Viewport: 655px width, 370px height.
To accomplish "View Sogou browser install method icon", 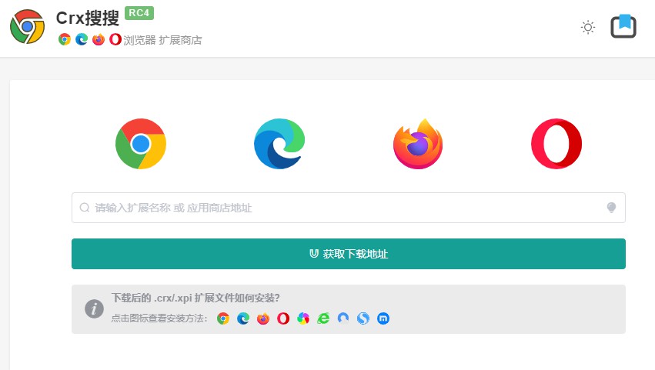I will point(363,318).
